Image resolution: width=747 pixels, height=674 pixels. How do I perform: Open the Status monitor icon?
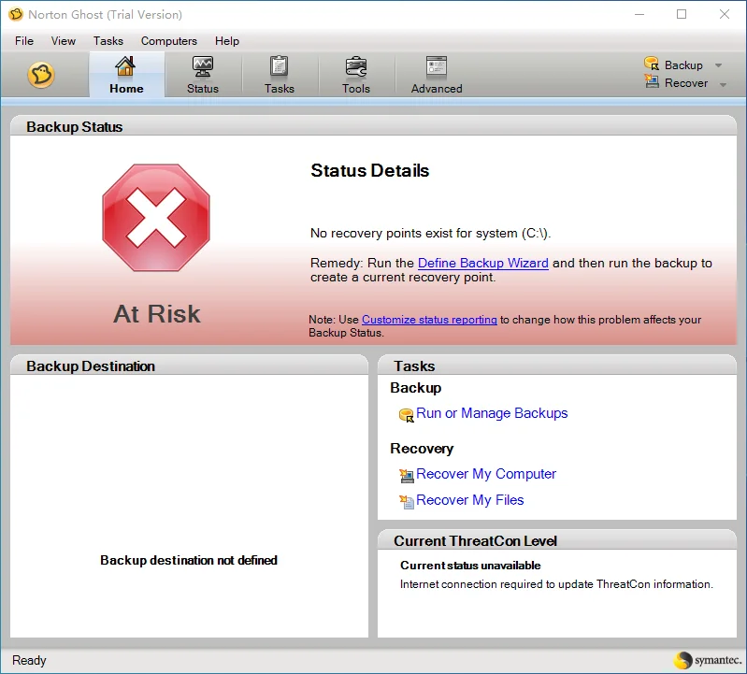point(203,66)
